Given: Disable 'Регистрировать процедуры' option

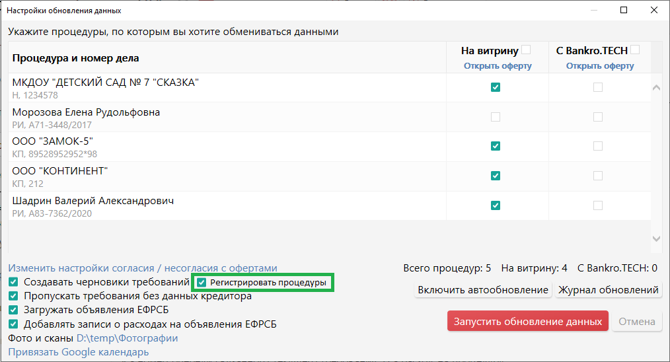Looking at the screenshot, I should click(x=202, y=283).
